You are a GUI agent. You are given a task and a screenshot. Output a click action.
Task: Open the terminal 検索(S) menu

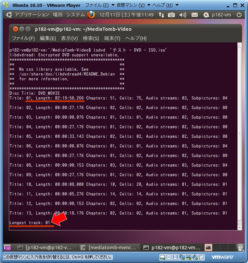pos(91,38)
